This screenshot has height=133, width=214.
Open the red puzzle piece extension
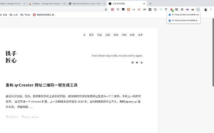pos(139,9)
